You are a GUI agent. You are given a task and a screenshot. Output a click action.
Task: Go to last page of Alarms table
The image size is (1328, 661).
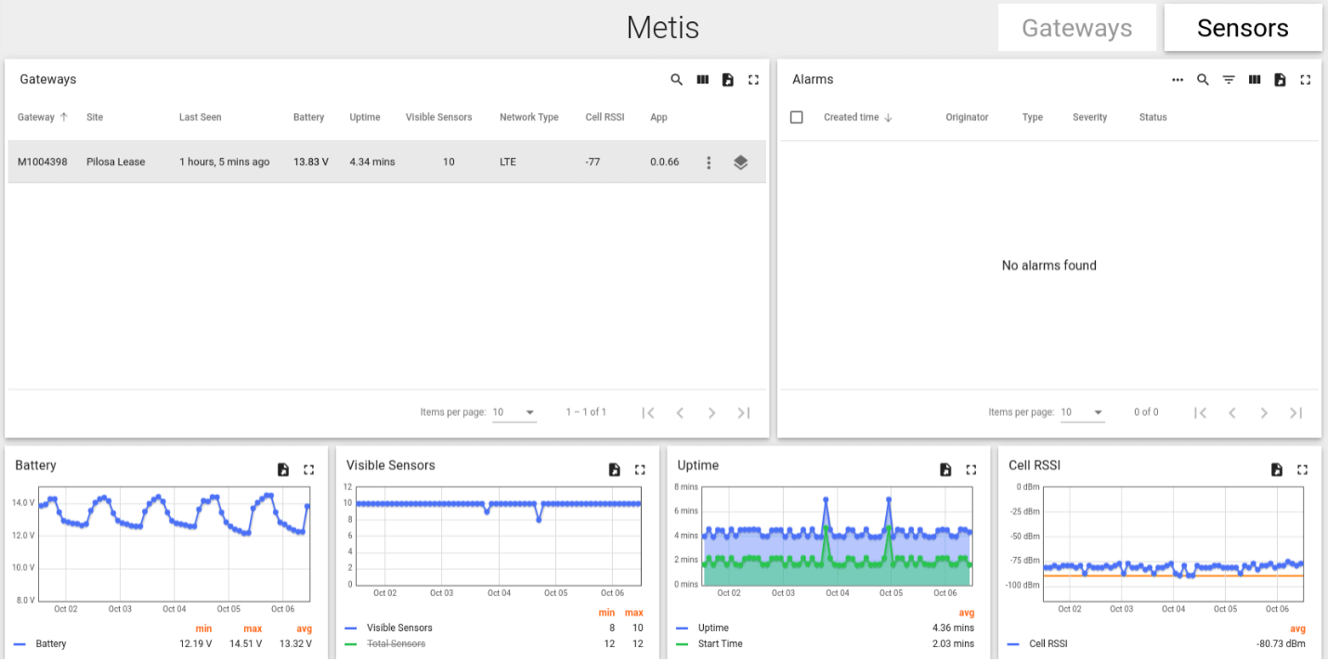tap(1295, 413)
